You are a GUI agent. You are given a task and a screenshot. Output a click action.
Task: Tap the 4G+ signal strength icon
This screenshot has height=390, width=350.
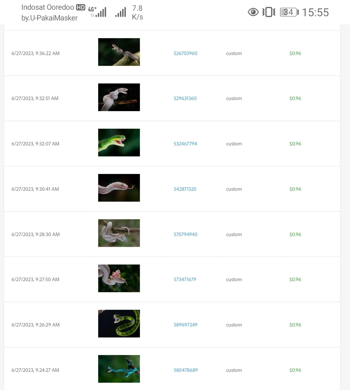[x=98, y=12]
